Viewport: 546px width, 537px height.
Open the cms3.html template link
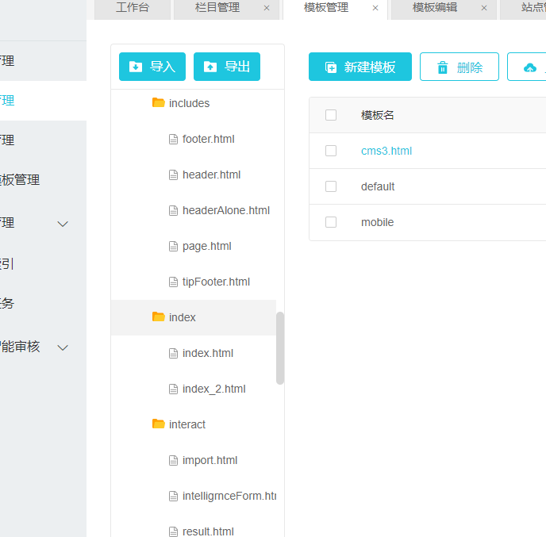[x=386, y=151]
